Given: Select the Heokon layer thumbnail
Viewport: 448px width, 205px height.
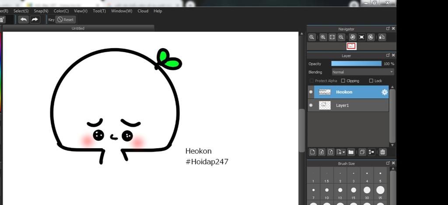Looking at the screenshot, I should (x=325, y=92).
